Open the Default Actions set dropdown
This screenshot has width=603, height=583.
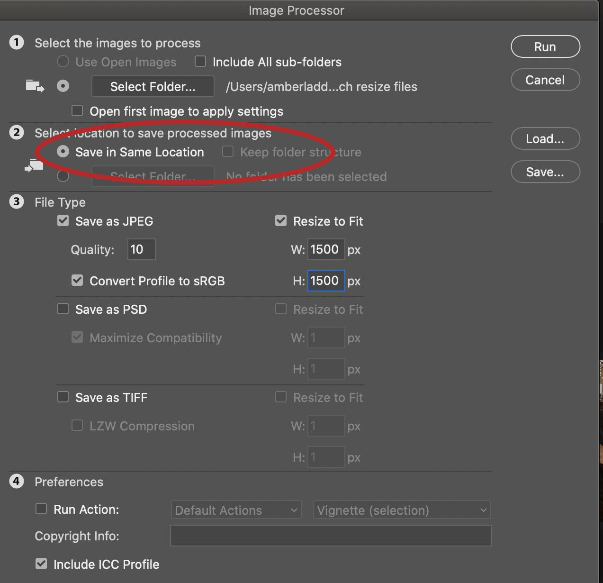click(x=236, y=510)
